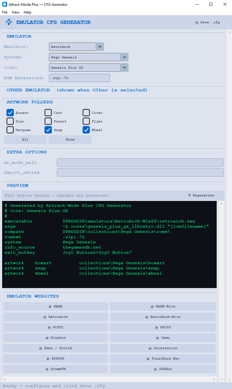This screenshot has width=232, height=389.
Task: Open the Core dropdown showing Genesis Plus GX
Action: [89, 67]
